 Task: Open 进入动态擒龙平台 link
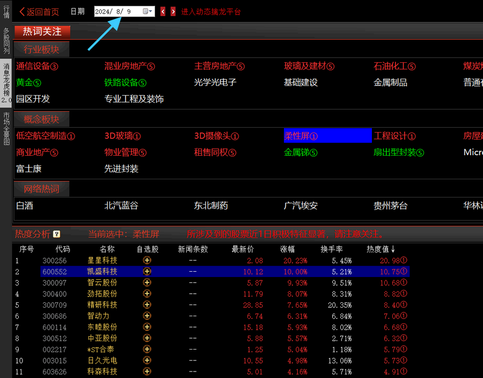pos(211,12)
